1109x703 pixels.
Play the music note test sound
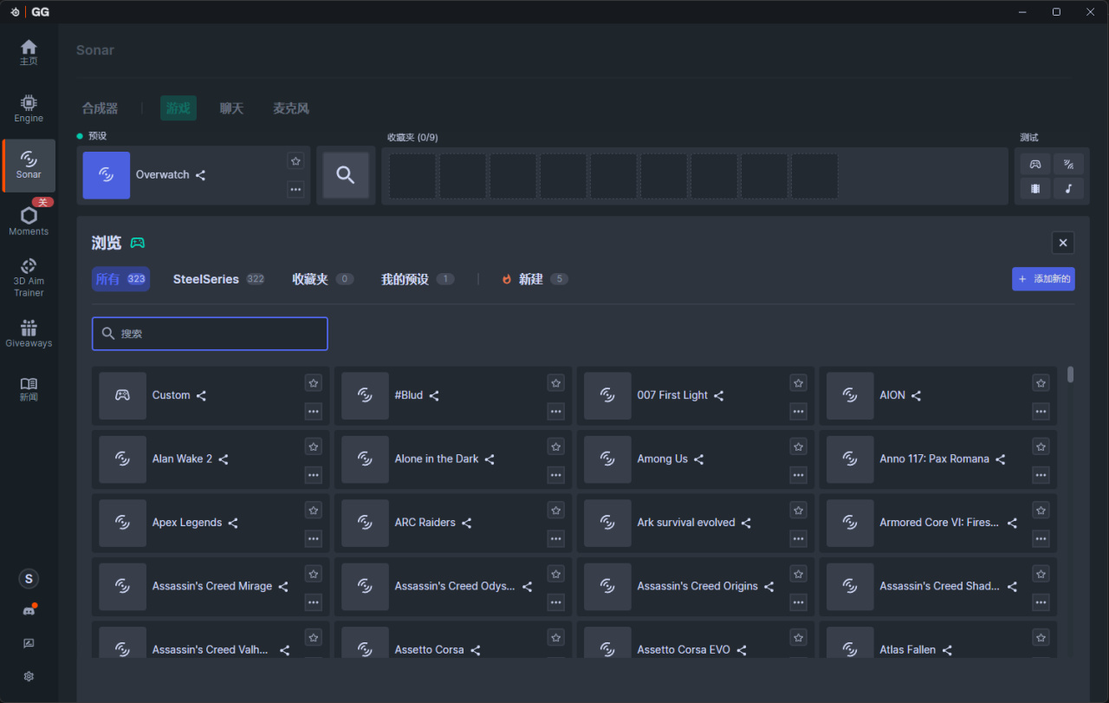(x=1068, y=188)
